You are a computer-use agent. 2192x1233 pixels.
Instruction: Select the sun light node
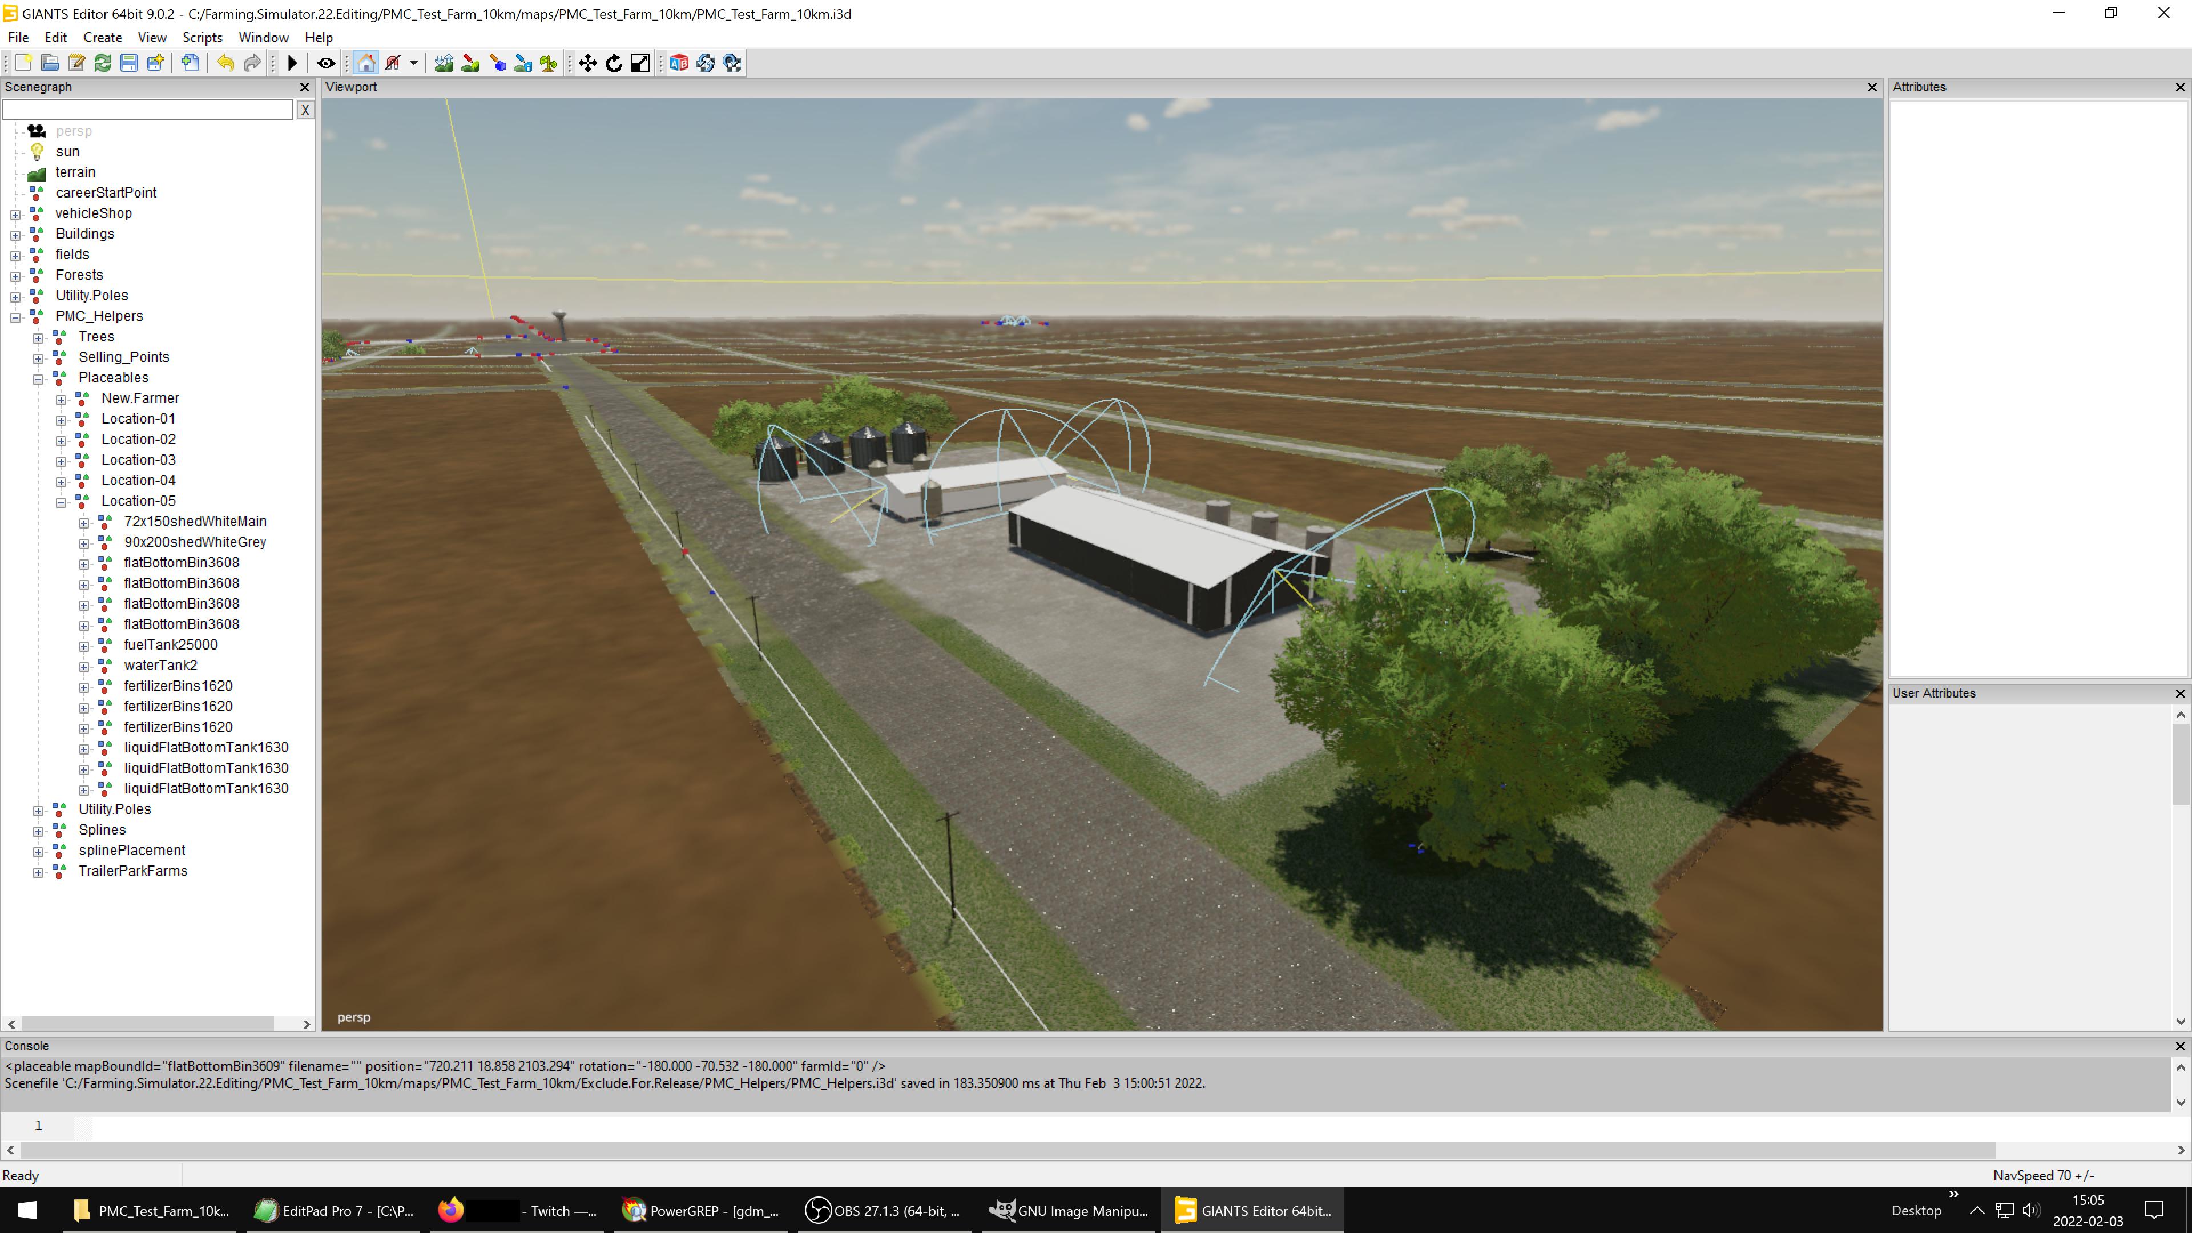67,151
